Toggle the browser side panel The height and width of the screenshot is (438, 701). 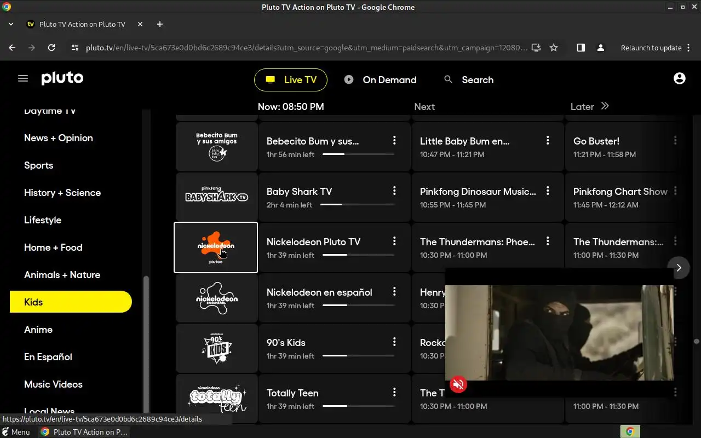[581, 48]
